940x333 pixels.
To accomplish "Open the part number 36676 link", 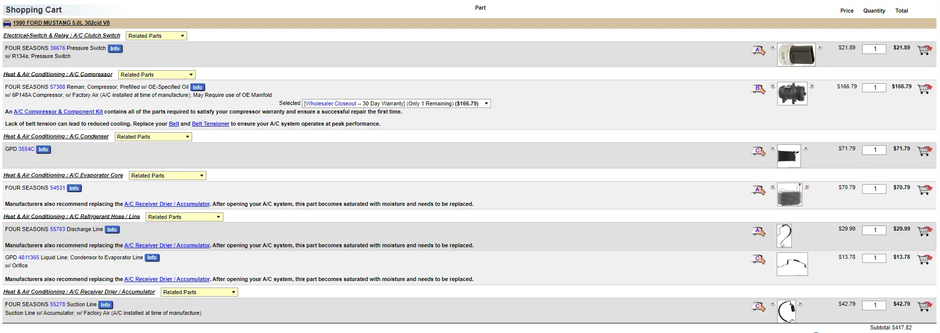I will [58, 48].
